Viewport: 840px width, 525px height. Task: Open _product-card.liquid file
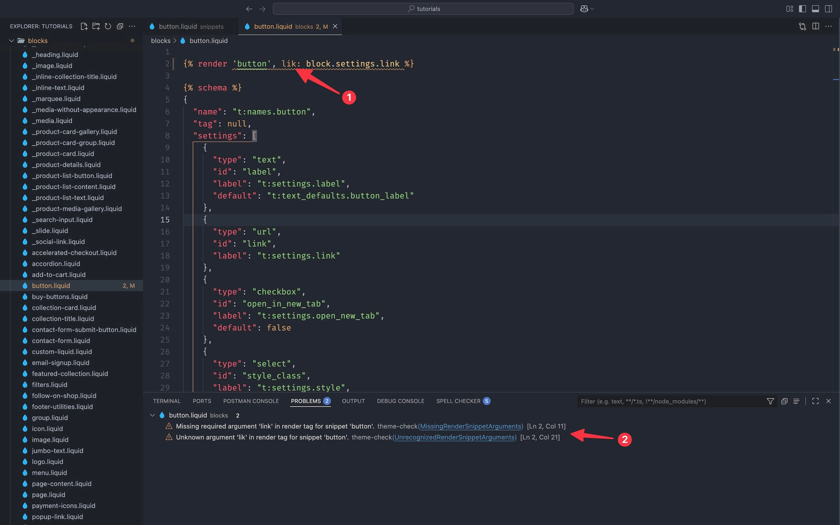tap(63, 154)
